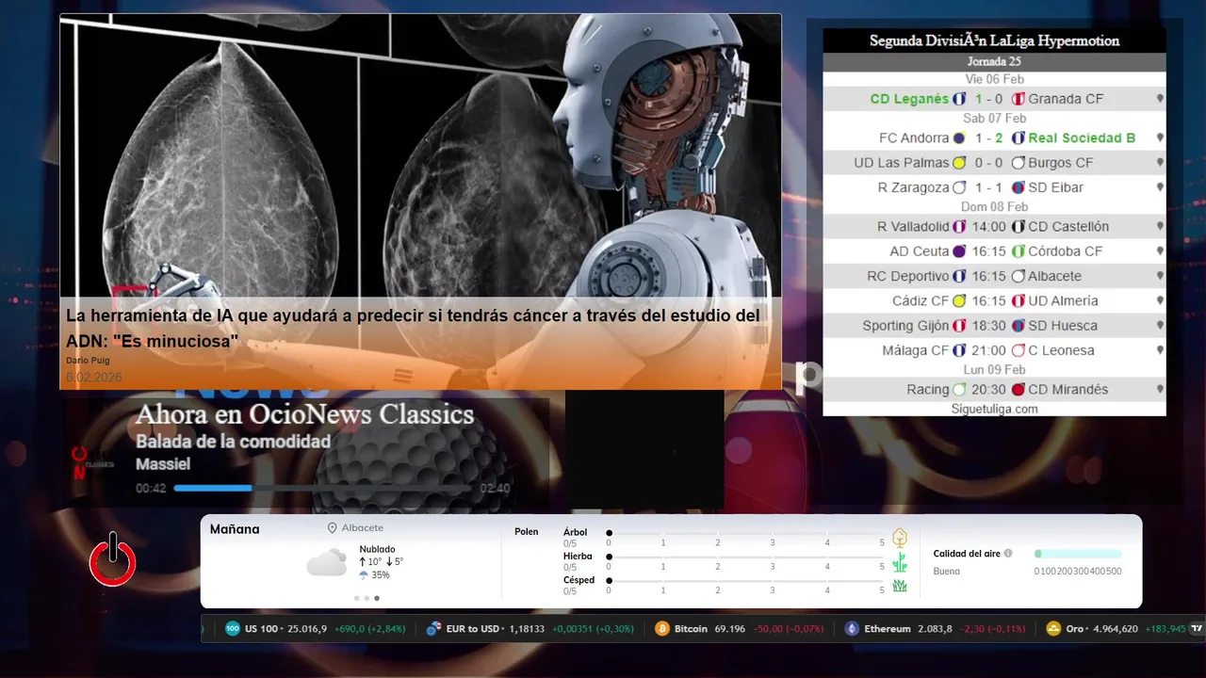Image resolution: width=1206 pixels, height=678 pixels.
Task: Click the Bitcoin orange coin icon
Action: pyautogui.click(x=662, y=629)
